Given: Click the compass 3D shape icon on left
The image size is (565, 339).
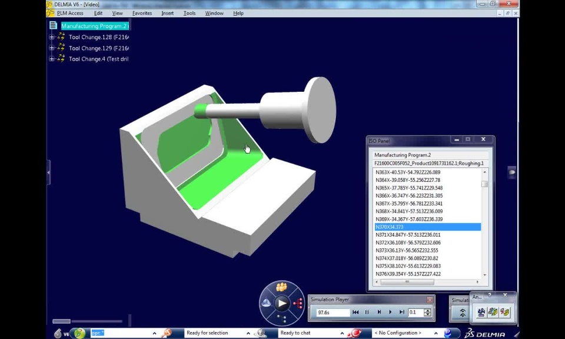Looking at the screenshot, I should [x=266, y=303].
